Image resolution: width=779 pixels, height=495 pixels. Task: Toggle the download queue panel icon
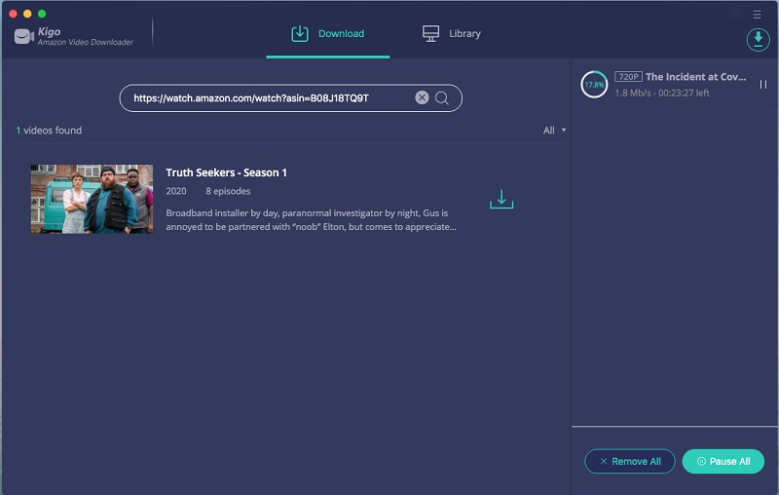(x=759, y=39)
